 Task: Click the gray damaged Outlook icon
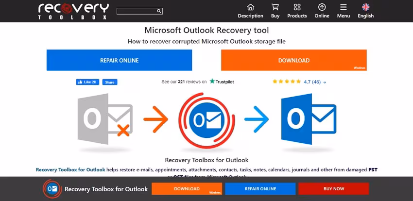[x=105, y=119]
